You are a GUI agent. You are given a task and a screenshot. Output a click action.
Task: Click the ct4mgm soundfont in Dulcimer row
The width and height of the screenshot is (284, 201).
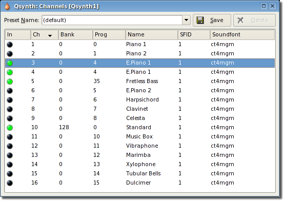tap(222, 183)
